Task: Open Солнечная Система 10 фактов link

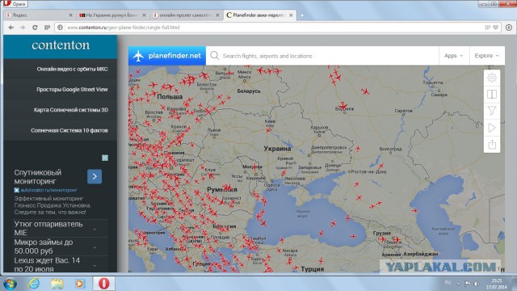Action: pos(69,130)
